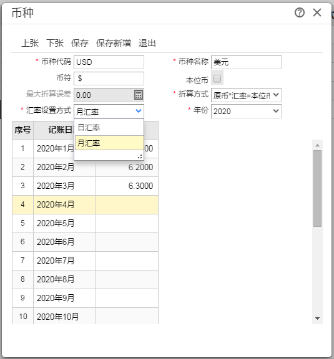
Task: Select the 2020年7月 row cell
Action: coord(64,261)
